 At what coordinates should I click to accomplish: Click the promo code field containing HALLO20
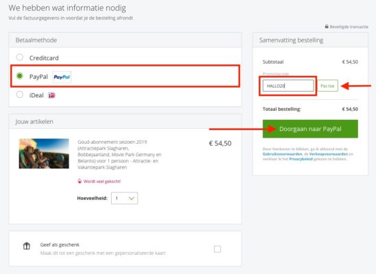click(288, 86)
